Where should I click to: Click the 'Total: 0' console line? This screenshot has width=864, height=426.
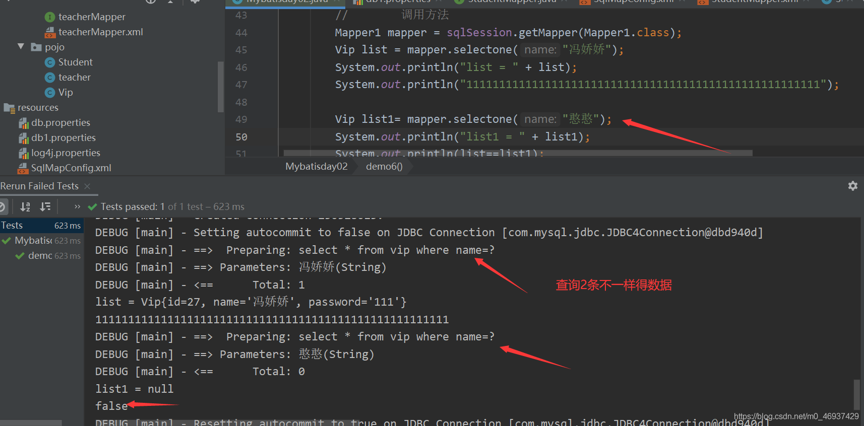[x=200, y=372]
